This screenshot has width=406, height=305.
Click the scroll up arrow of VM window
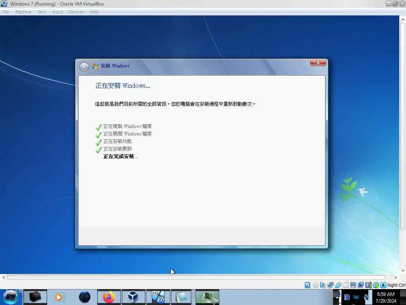tap(403, 19)
